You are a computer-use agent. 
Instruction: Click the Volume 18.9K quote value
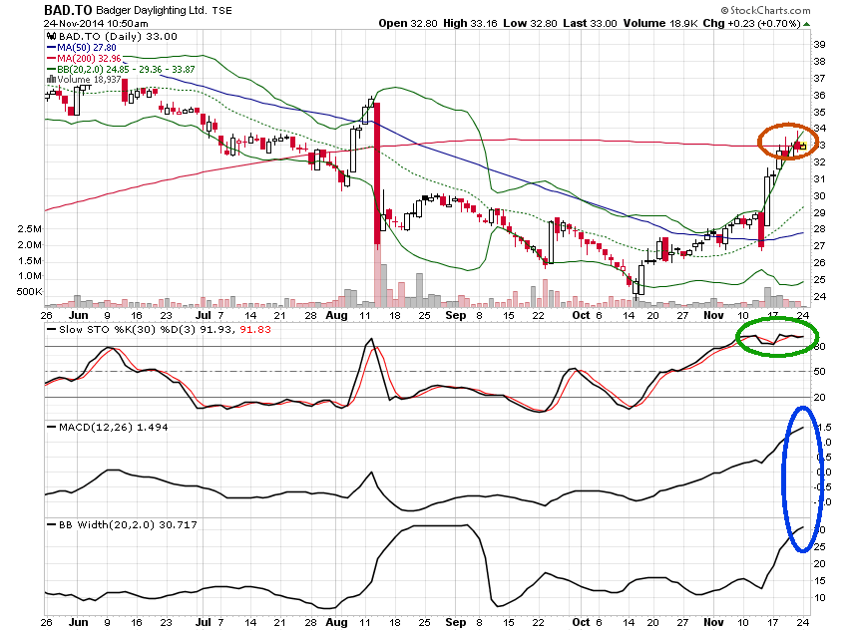[x=660, y=23]
